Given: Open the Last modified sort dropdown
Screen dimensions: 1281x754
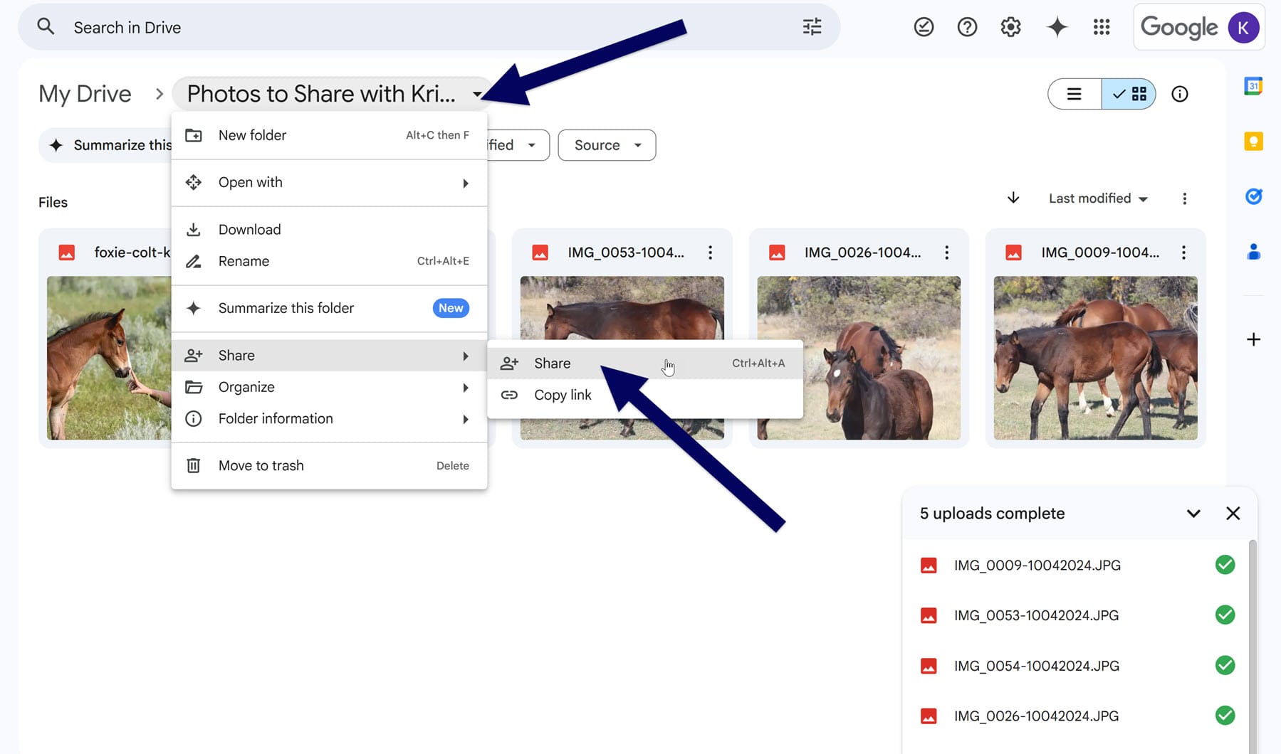Looking at the screenshot, I should [1097, 198].
